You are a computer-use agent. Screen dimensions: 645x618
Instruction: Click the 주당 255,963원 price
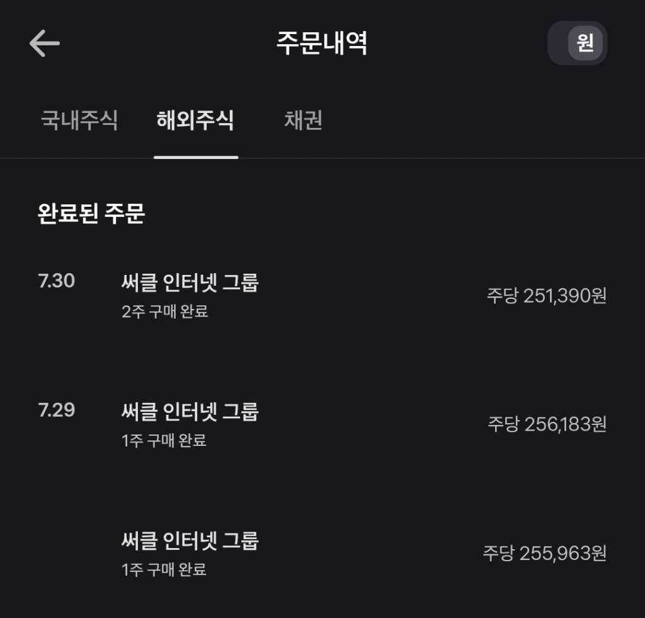545,553
